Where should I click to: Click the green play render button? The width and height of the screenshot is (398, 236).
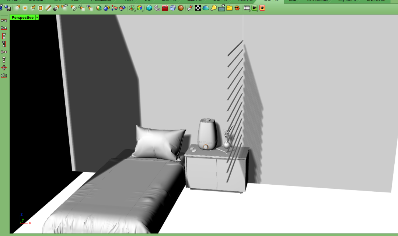(x=255, y=8)
